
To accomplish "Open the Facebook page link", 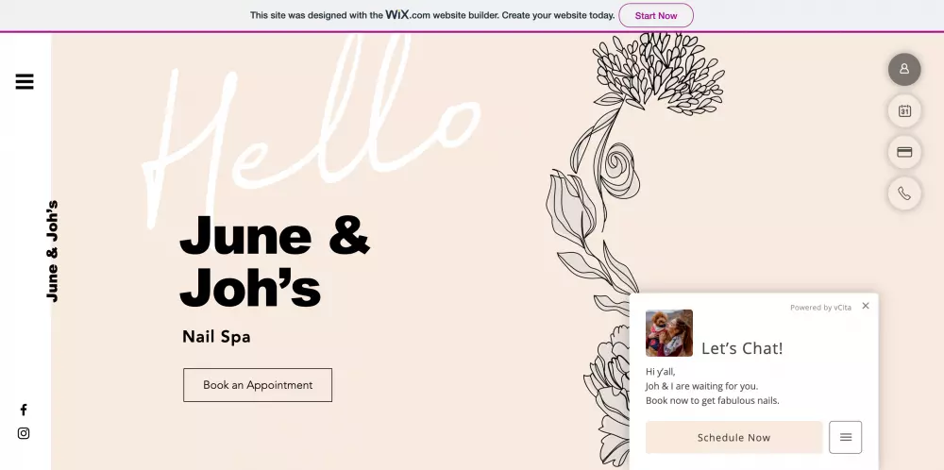I will (24, 410).
